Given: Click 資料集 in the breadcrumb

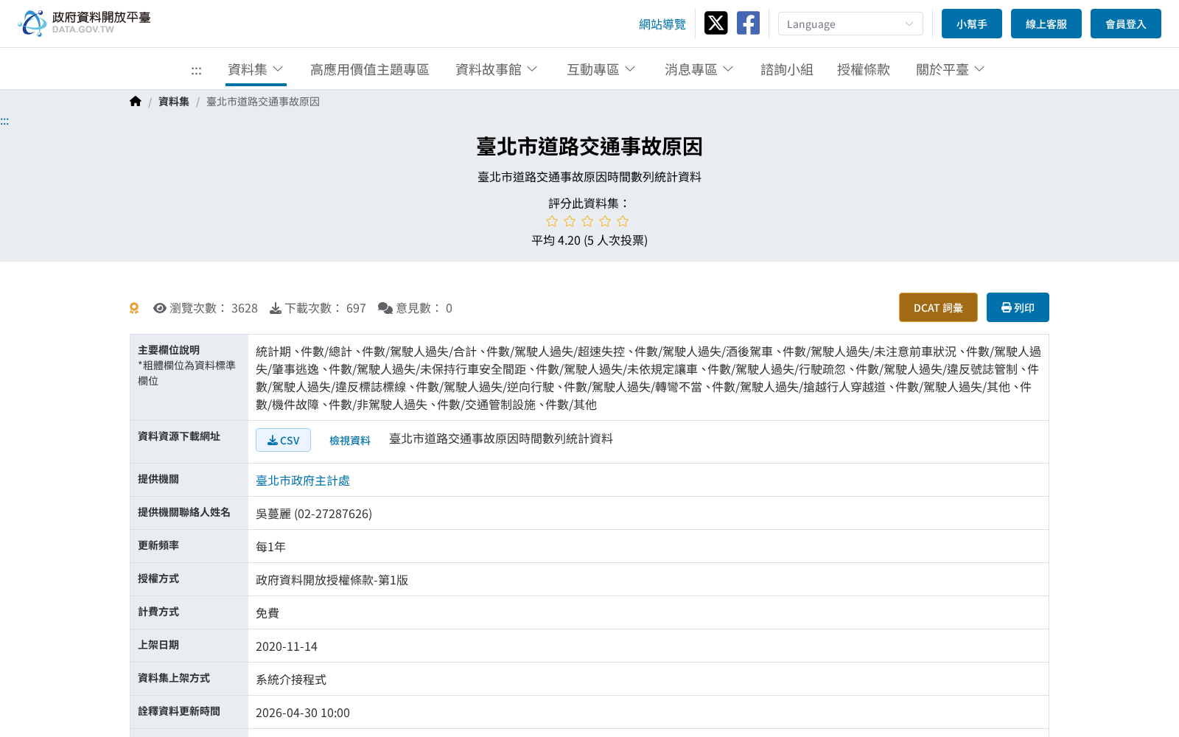Looking at the screenshot, I should pyautogui.click(x=174, y=102).
